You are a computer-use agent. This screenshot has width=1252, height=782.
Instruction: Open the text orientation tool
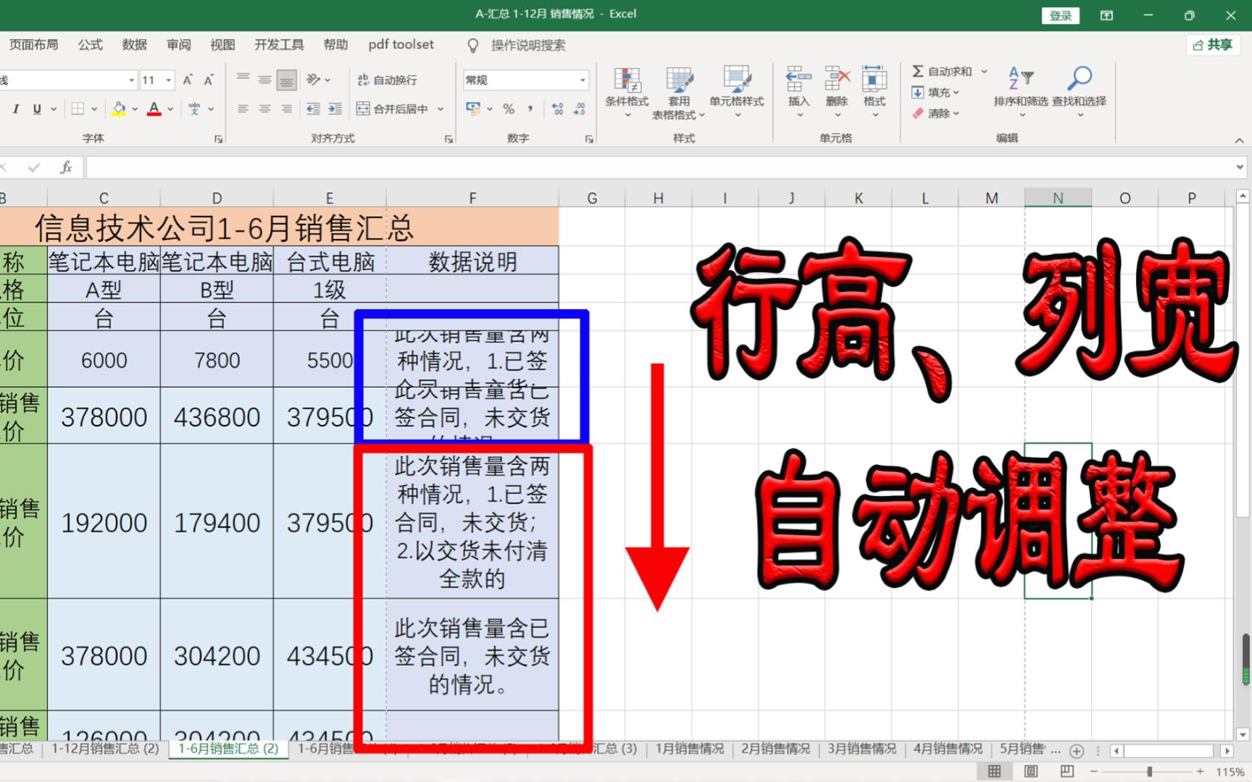coord(314,80)
